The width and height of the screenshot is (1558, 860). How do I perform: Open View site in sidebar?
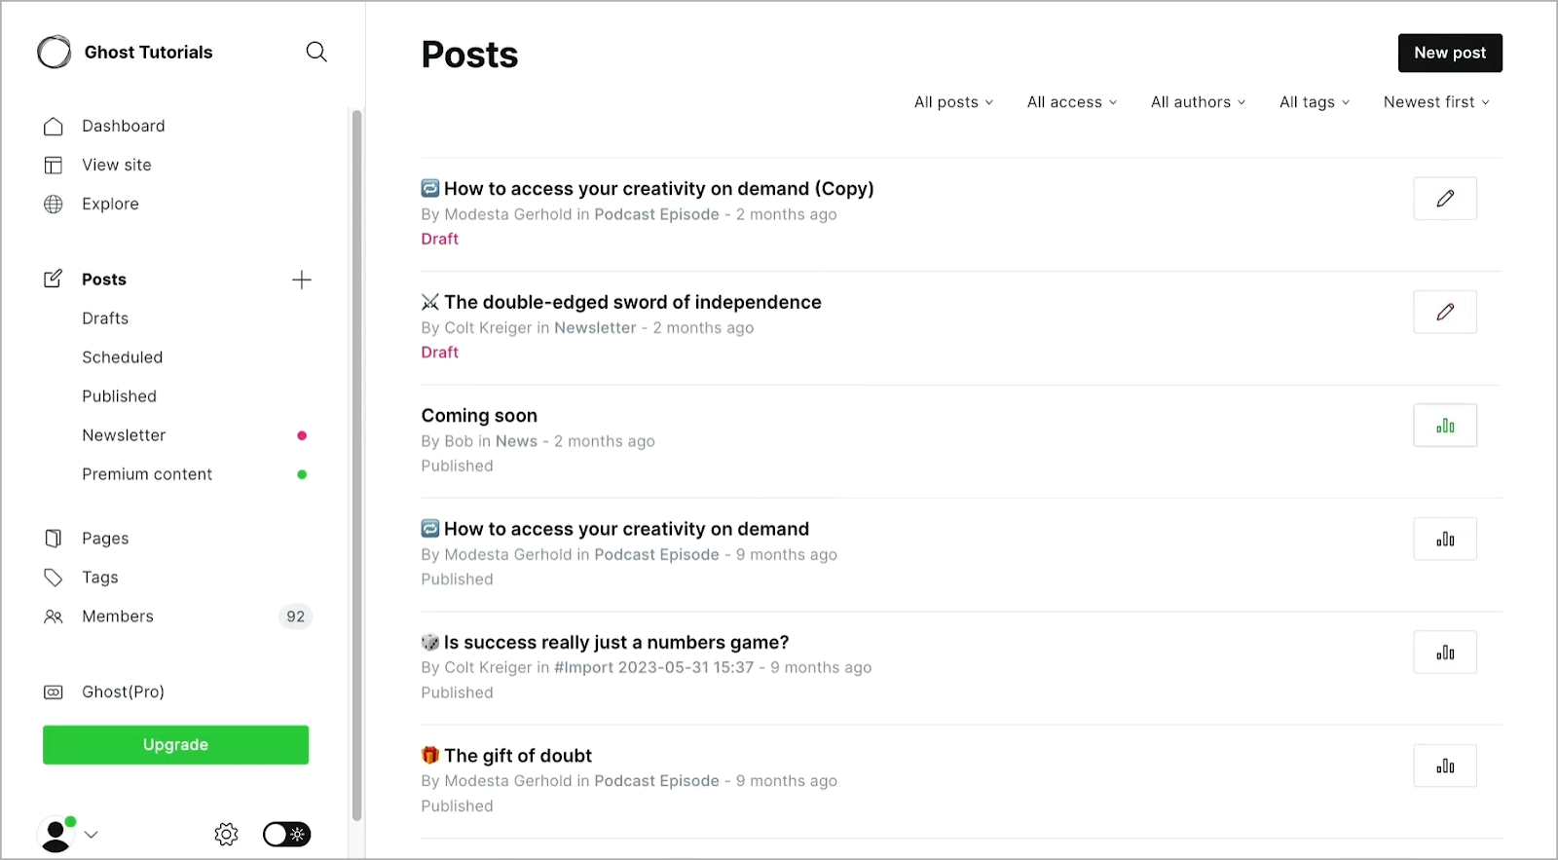pos(117,165)
